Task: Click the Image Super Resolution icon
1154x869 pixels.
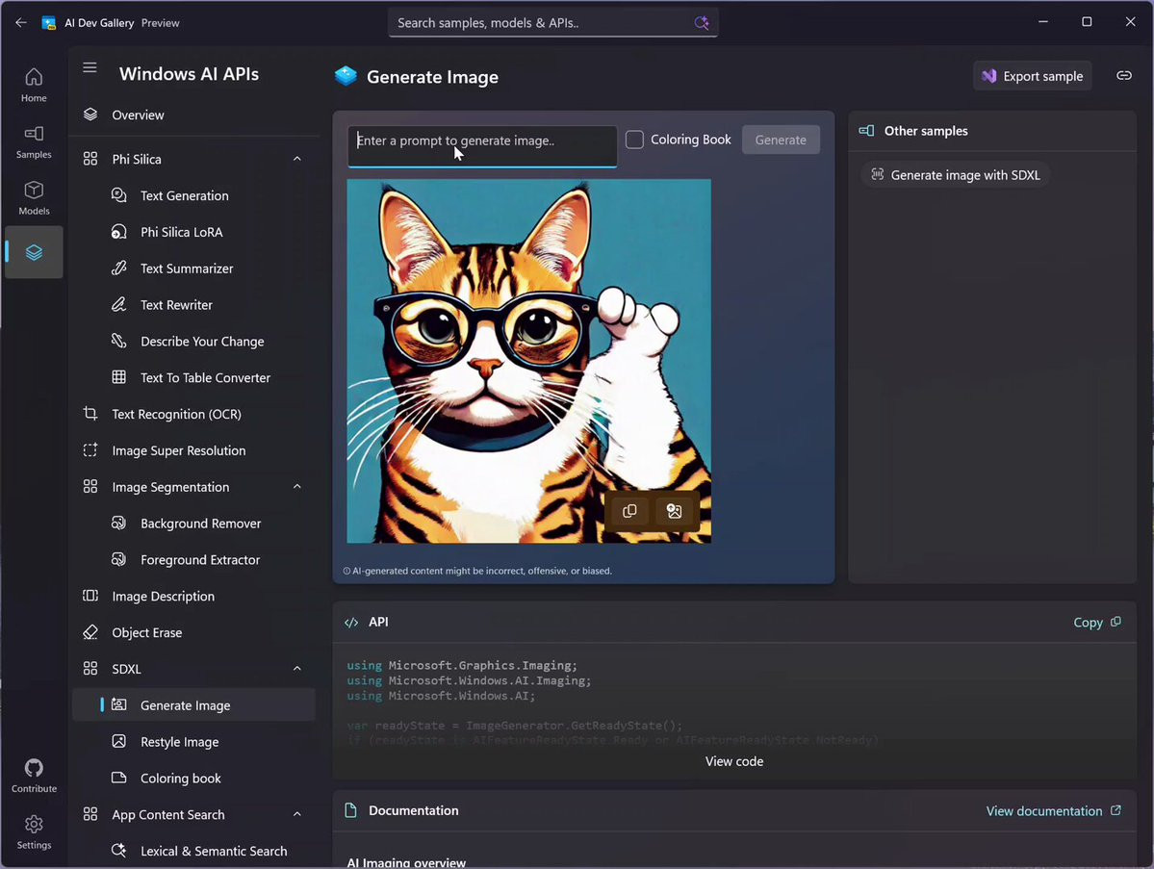Action: (90, 450)
